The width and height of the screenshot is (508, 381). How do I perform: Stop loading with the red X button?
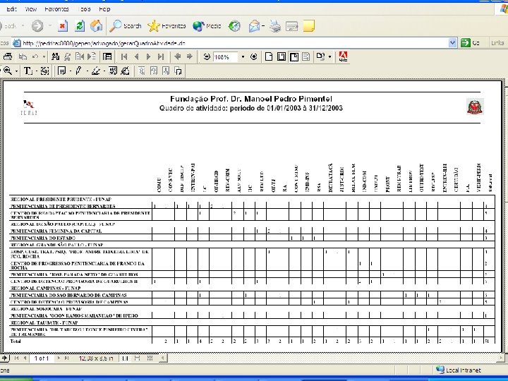(x=63, y=26)
